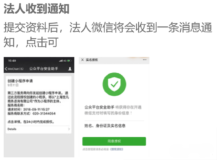This screenshot has height=160, width=217.
Task: Expand Details chevron arrow
Action: (x=69, y=129)
